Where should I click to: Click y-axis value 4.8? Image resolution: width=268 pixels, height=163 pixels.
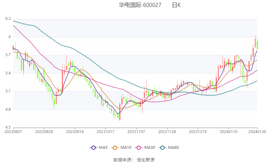[x=8, y=109]
